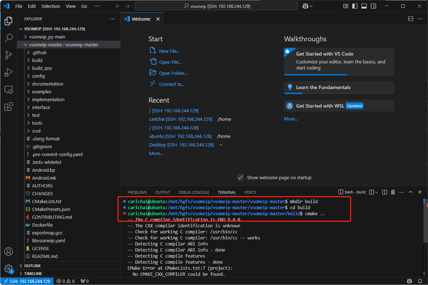Open Get Started with VS Code walkthrough
This screenshot has height=285, width=428.
click(339, 62)
